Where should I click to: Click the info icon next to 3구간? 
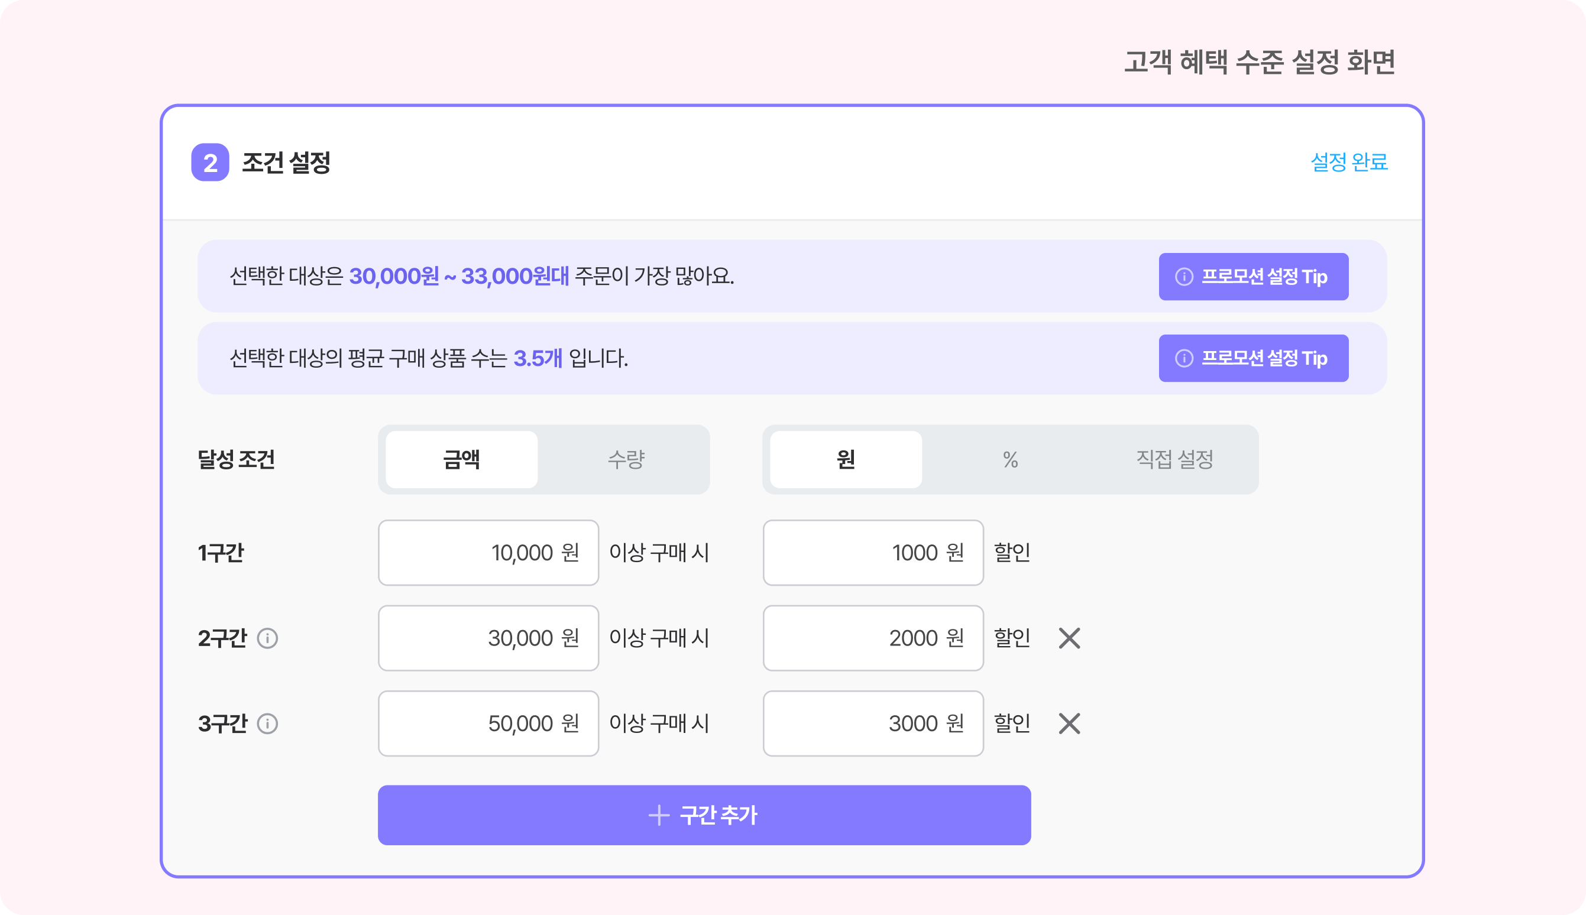click(267, 723)
